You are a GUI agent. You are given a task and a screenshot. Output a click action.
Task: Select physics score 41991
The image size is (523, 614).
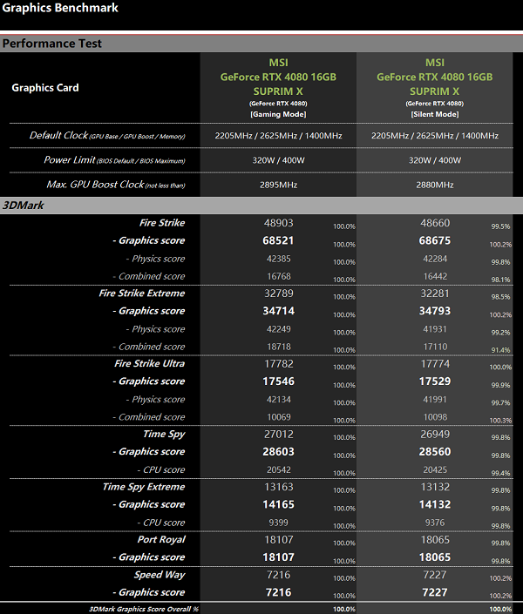[435, 400]
